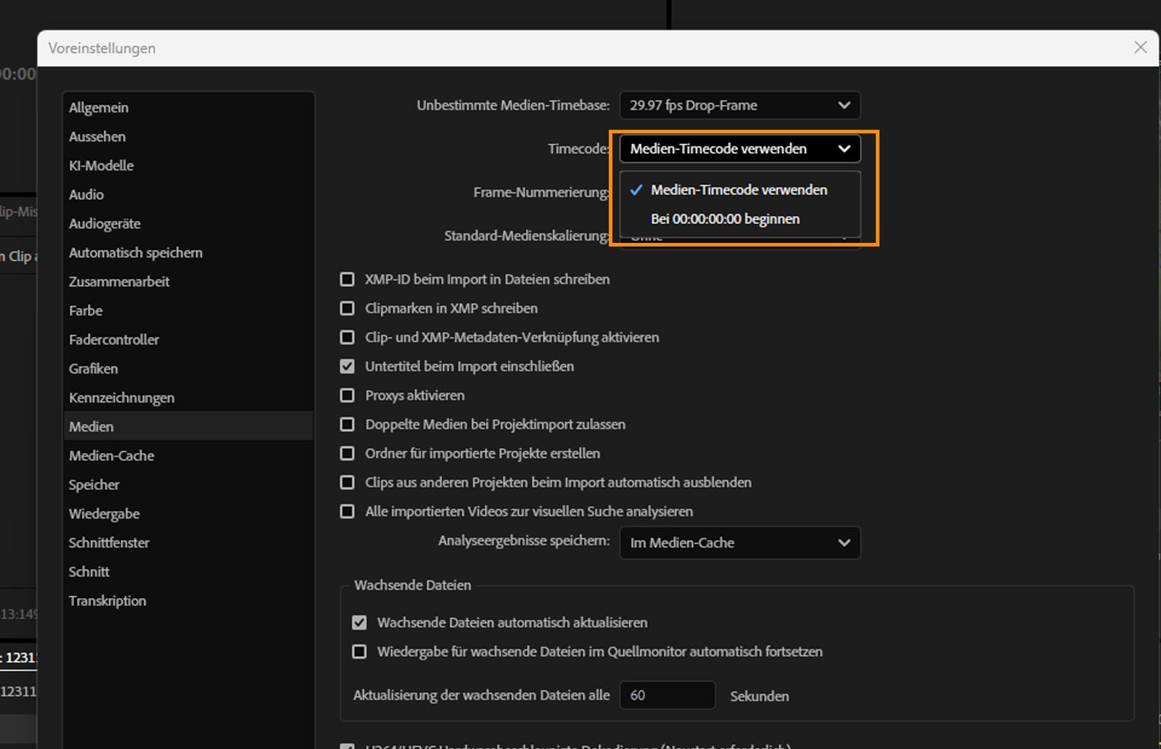Viewport: 1161px width, 749px height.
Task: Open the Analyseergebnisse speichern dropdown
Action: point(739,542)
